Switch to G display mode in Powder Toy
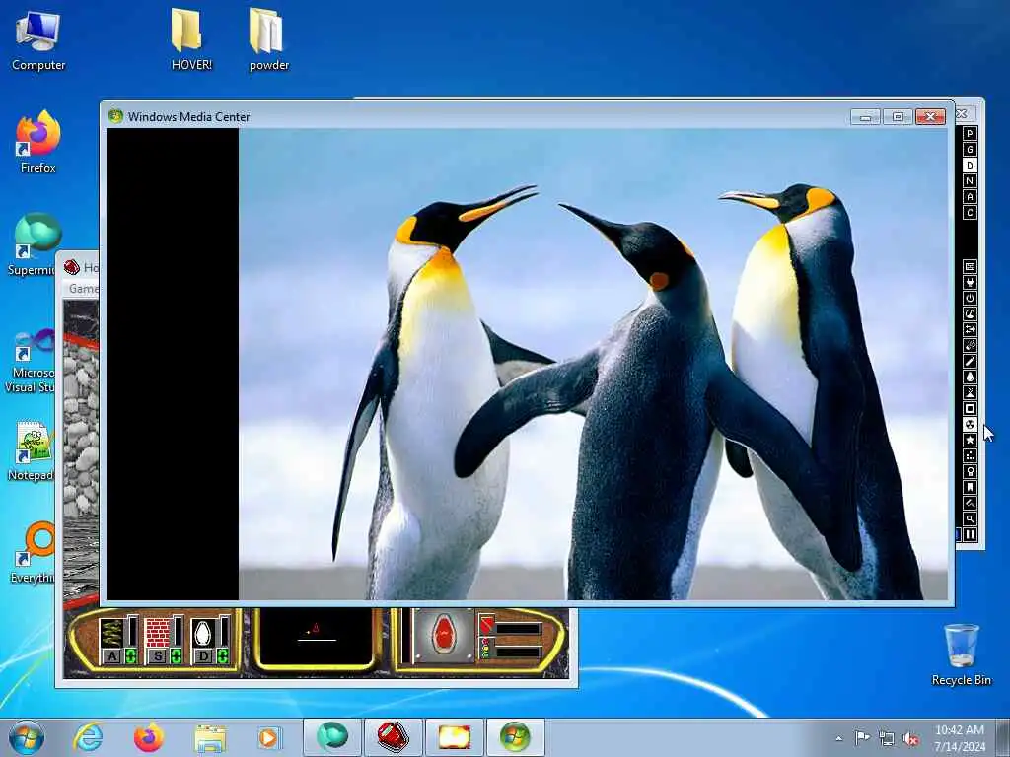The image size is (1010, 757). coord(970,150)
